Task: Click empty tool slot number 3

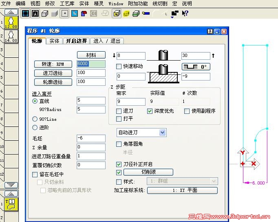Action: [x=11, y=50]
